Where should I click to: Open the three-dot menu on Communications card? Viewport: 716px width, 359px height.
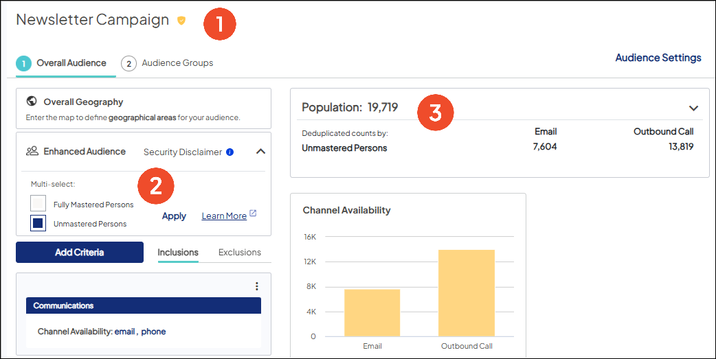(256, 286)
